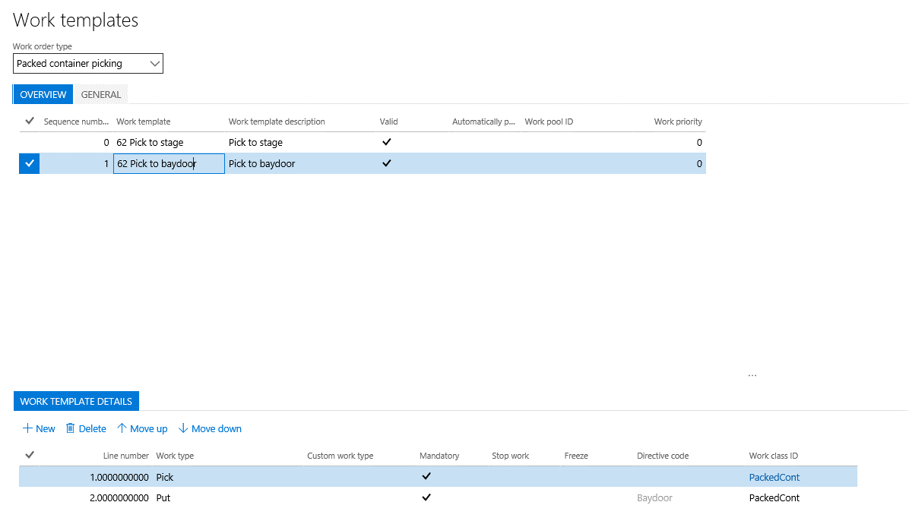The image size is (909, 521).
Task: Collapse the WORK TEMPLATE DETAILS section header
Action: pyautogui.click(x=76, y=402)
